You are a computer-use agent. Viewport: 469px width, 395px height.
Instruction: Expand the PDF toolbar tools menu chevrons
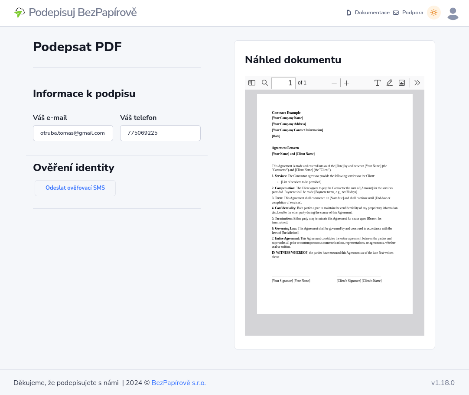pyautogui.click(x=417, y=83)
